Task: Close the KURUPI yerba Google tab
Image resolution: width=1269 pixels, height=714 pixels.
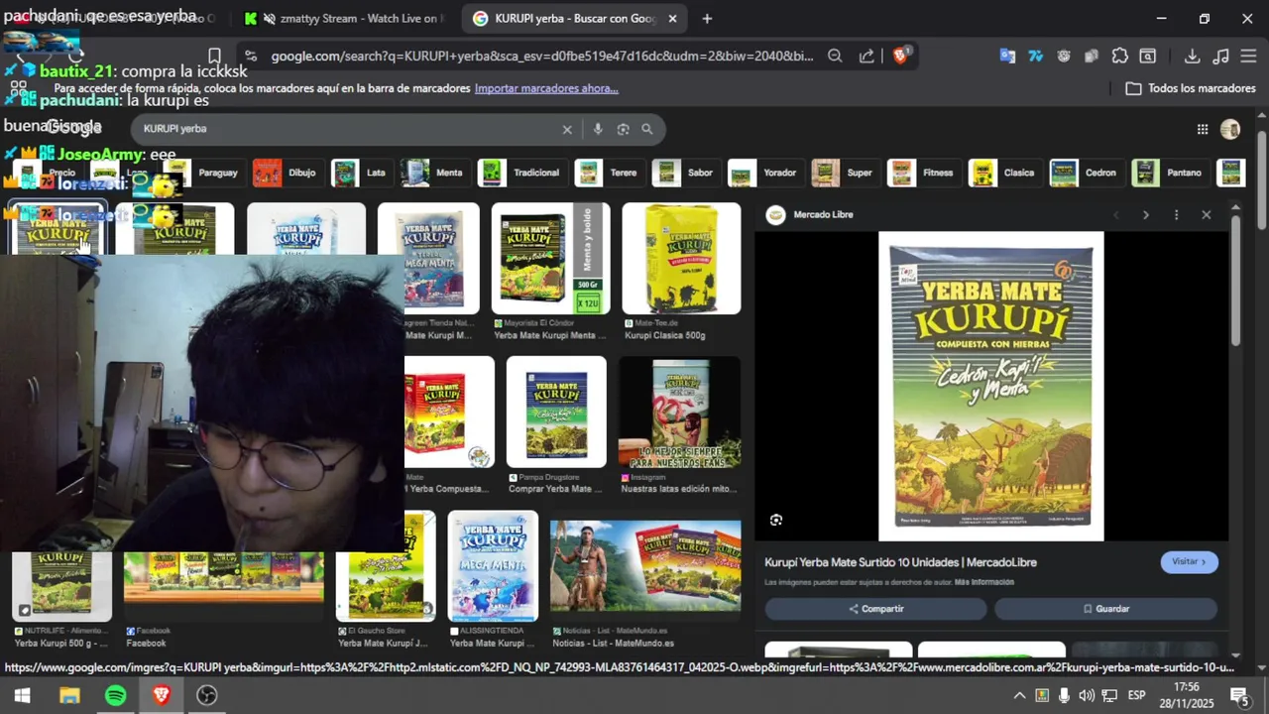Action: (672, 18)
